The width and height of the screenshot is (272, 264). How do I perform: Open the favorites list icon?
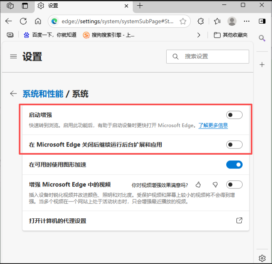click(217, 21)
